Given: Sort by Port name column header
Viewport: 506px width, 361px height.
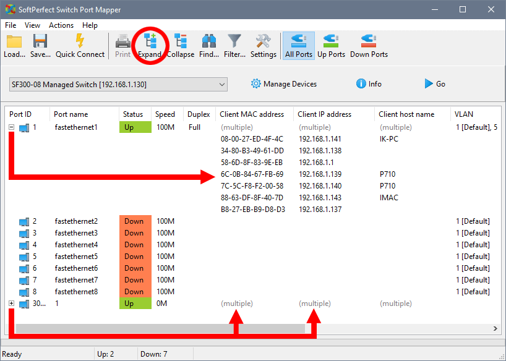Looking at the screenshot, I should 84,114.
